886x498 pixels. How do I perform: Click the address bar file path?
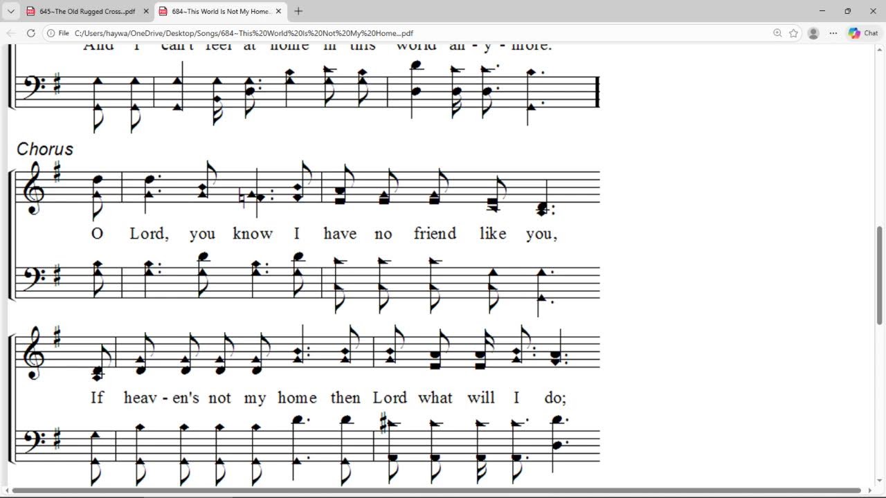click(244, 33)
